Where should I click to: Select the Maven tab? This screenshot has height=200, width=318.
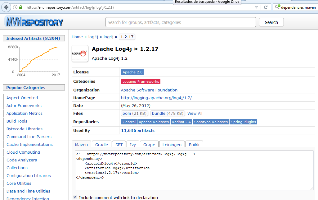(81, 145)
